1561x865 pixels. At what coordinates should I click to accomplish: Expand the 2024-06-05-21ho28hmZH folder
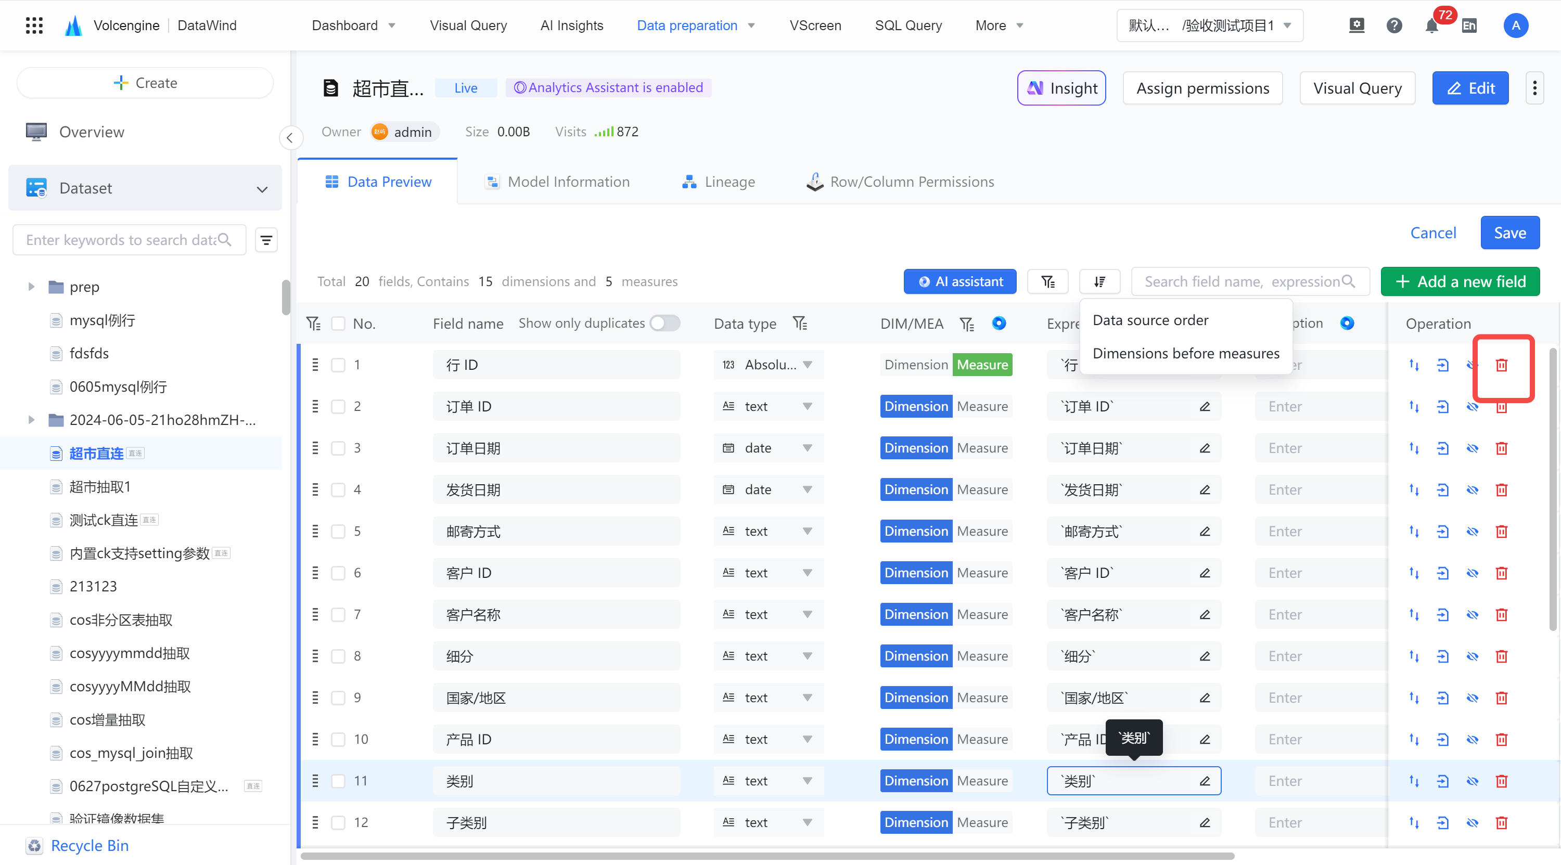point(31,420)
